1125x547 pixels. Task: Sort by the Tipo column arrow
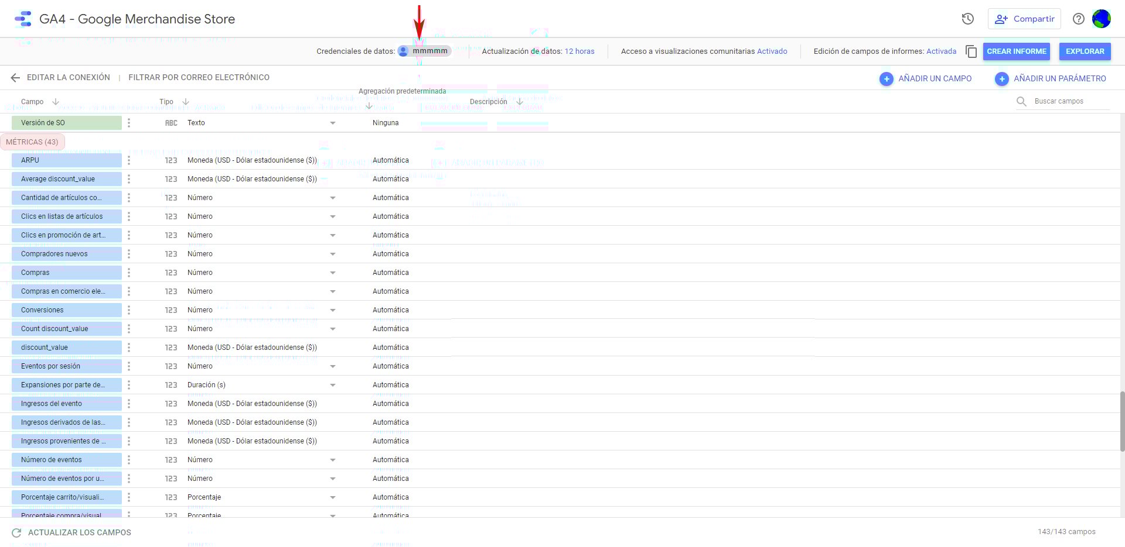point(186,102)
